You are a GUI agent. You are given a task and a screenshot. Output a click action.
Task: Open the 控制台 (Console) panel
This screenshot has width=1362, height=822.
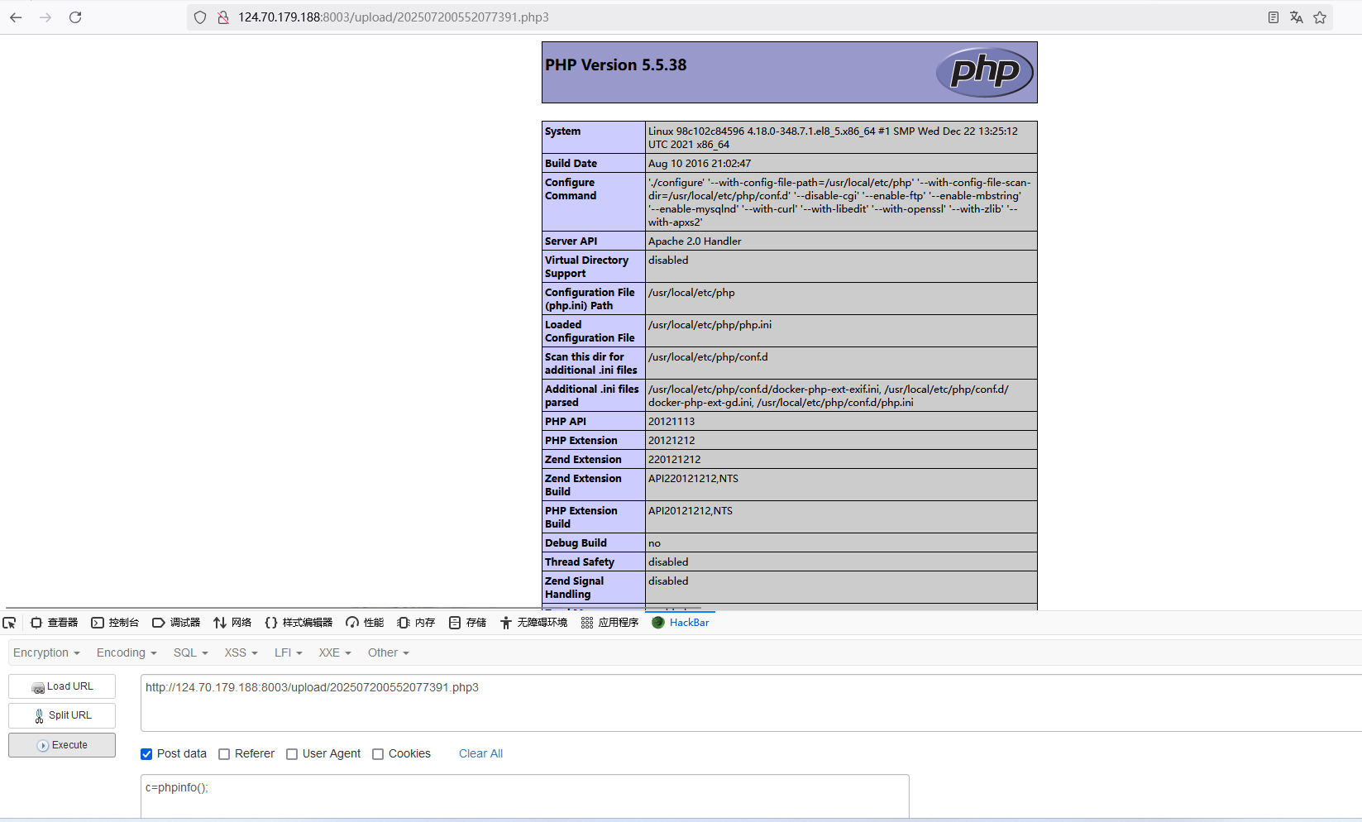click(116, 622)
